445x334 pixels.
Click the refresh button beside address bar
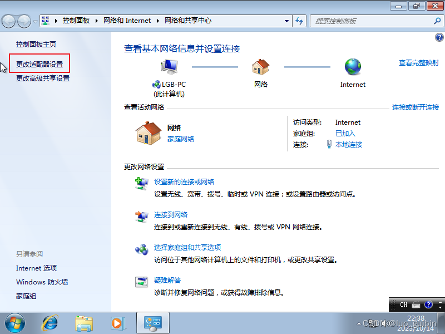point(299,21)
